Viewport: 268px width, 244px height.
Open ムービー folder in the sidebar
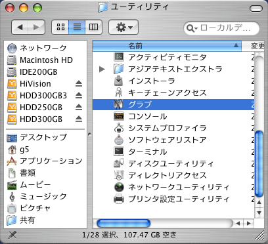tap(29, 185)
